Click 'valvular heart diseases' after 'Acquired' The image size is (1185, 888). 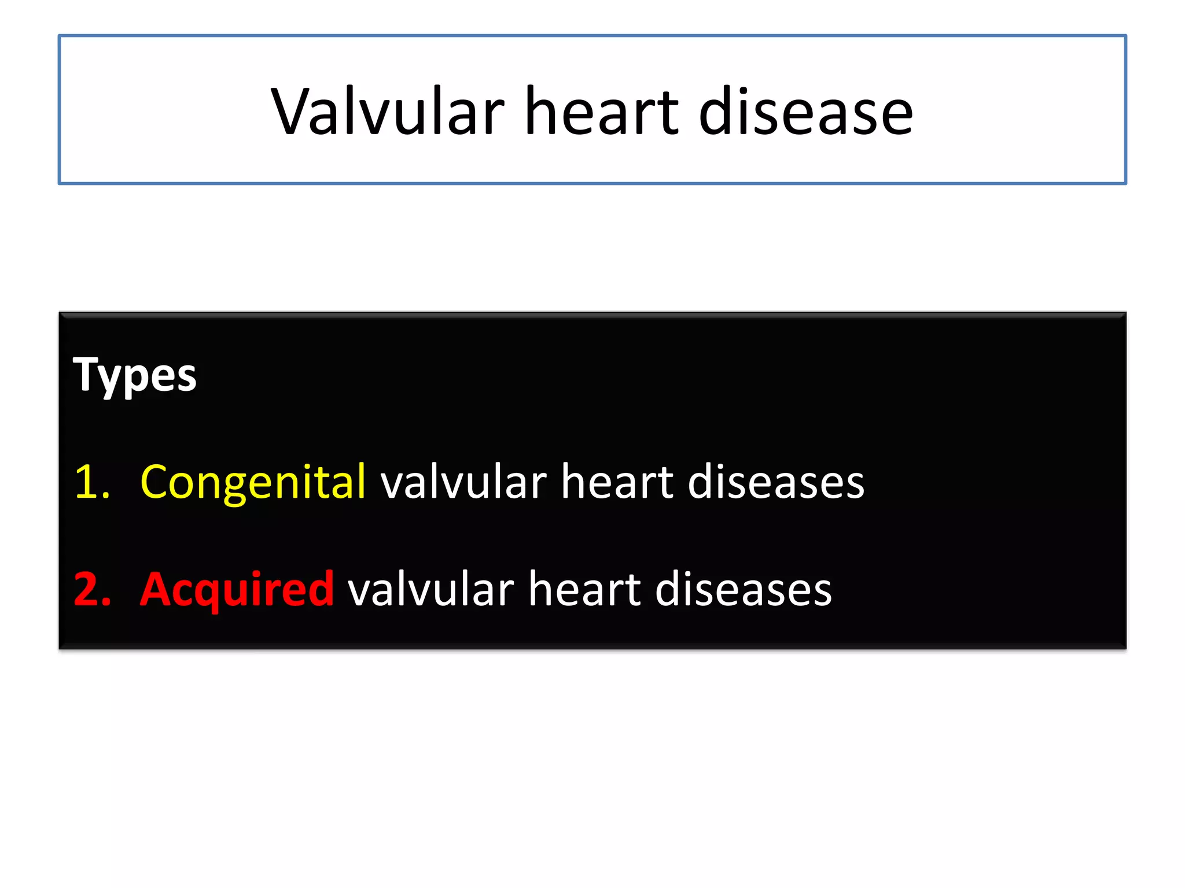(590, 589)
